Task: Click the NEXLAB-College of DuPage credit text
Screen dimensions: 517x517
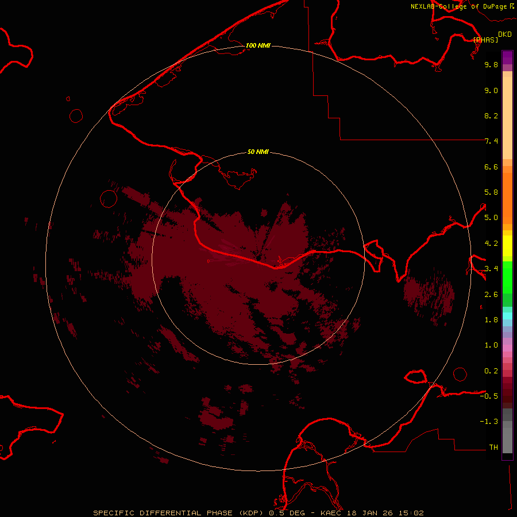Action: pos(459,6)
